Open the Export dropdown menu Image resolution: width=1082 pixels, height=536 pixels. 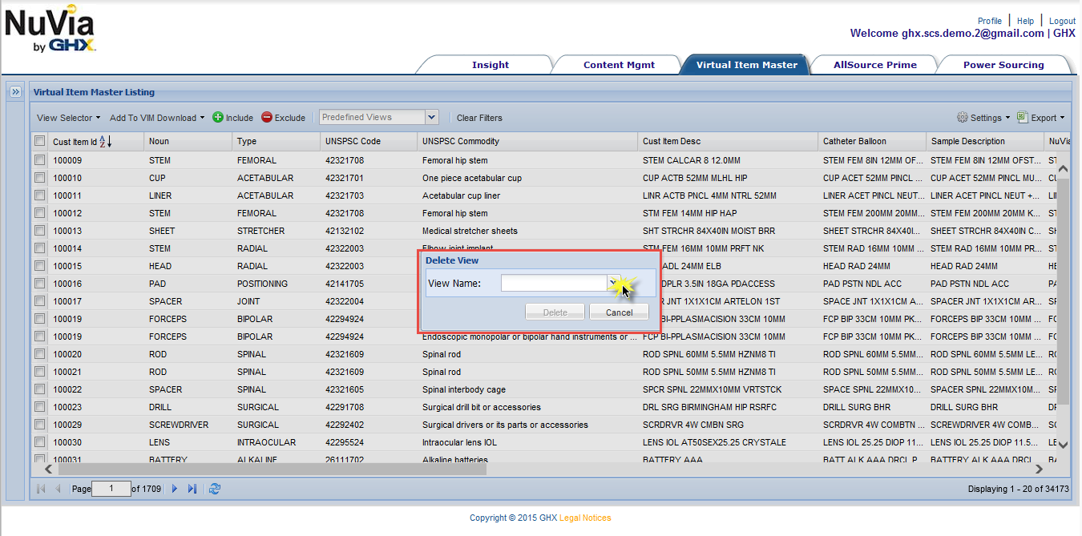(1042, 118)
